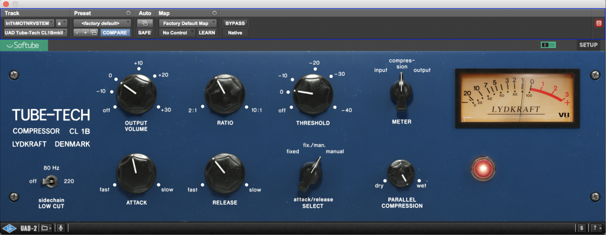The width and height of the screenshot is (606, 235).
Task: Open the factory default preset dropdown
Action: 102,23
